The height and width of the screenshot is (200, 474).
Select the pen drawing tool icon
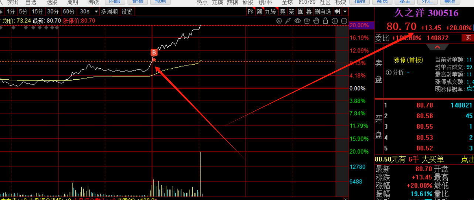[x=288, y=21]
